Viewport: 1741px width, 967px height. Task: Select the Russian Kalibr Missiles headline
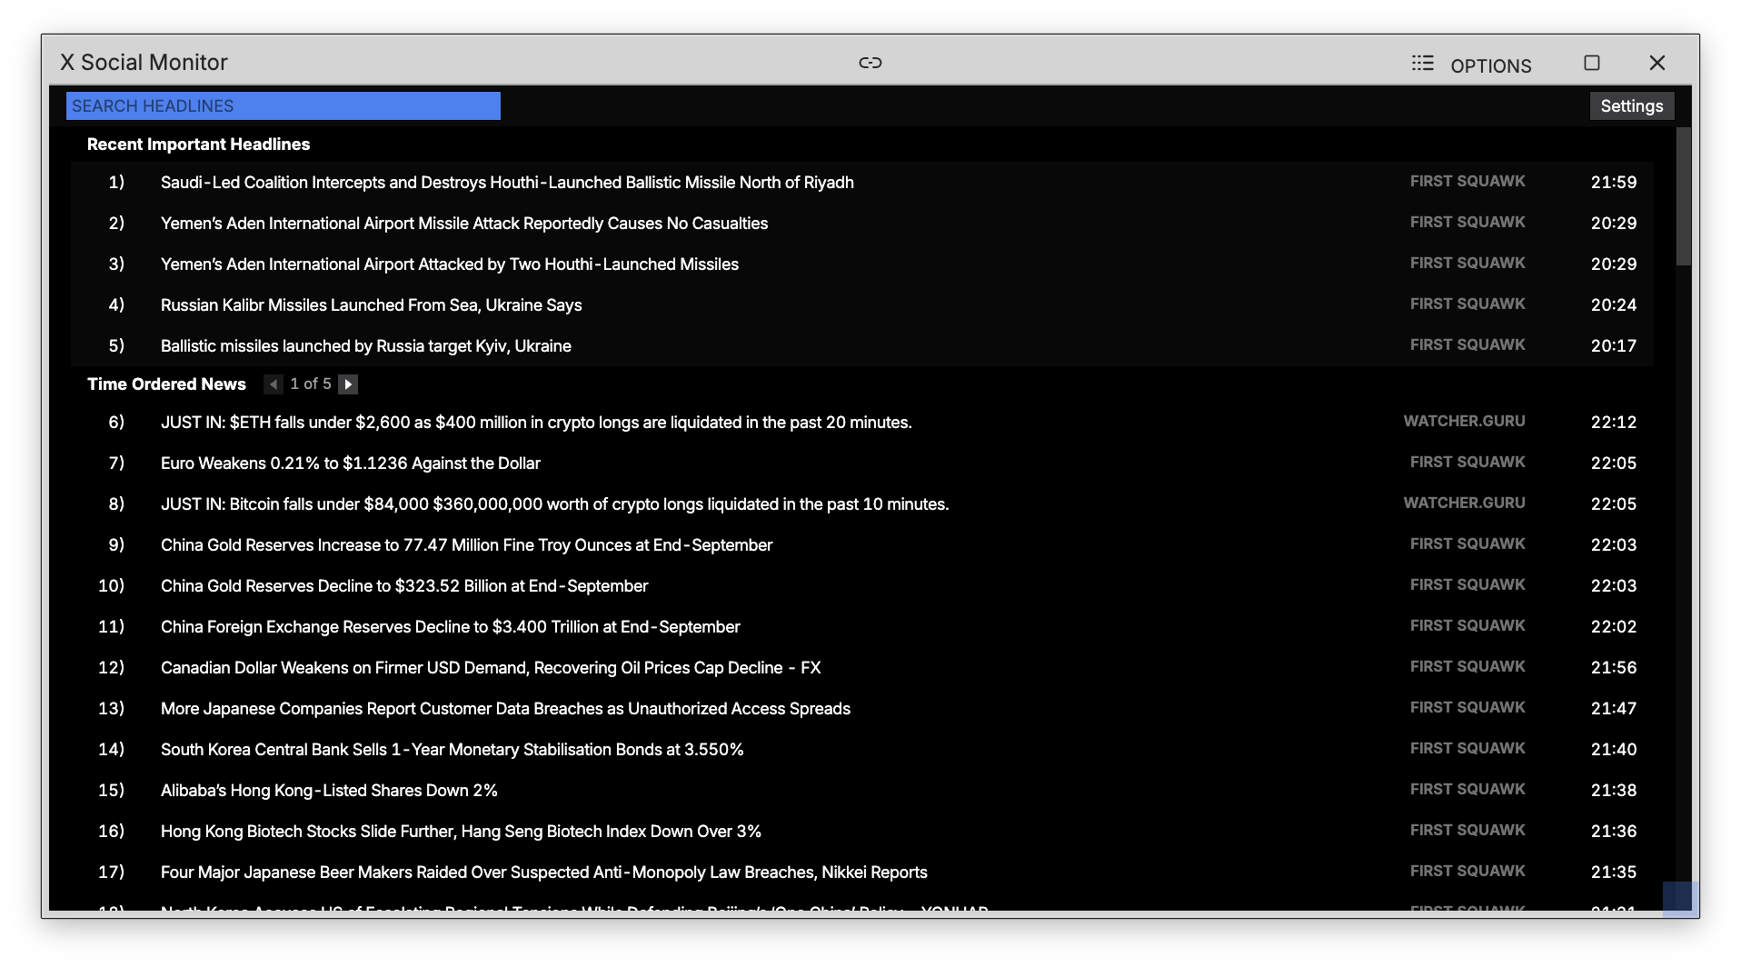pos(372,305)
